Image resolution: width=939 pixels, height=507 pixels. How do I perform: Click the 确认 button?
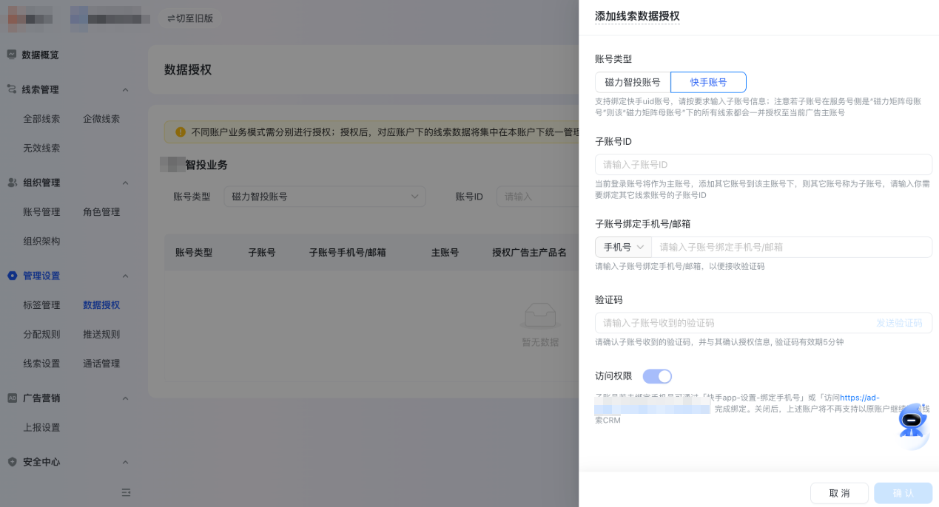point(903,493)
